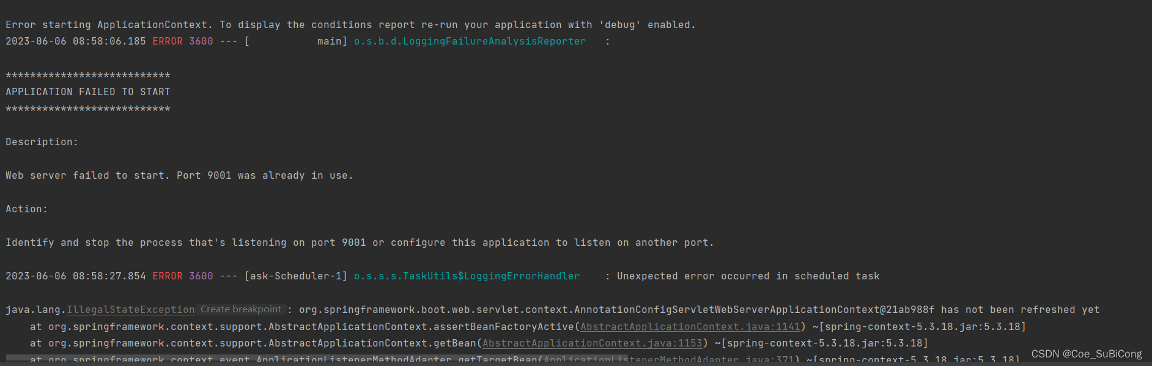Click the 08:58:06.185 timestamp
This screenshot has width=1152, height=366.
pos(109,41)
